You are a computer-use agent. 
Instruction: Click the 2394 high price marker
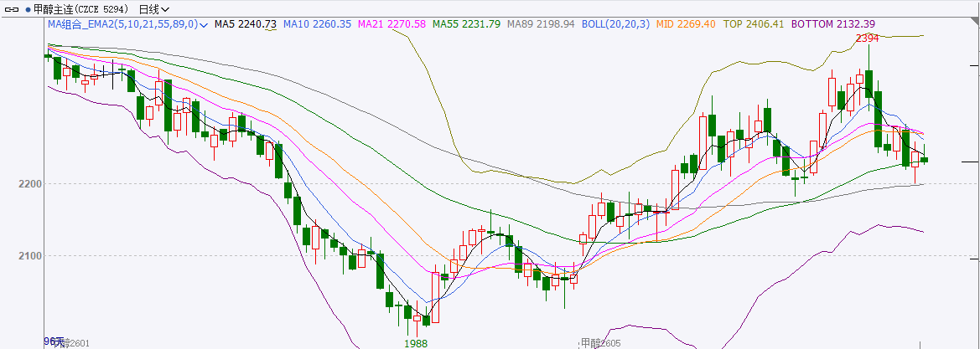click(x=867, y=38)
